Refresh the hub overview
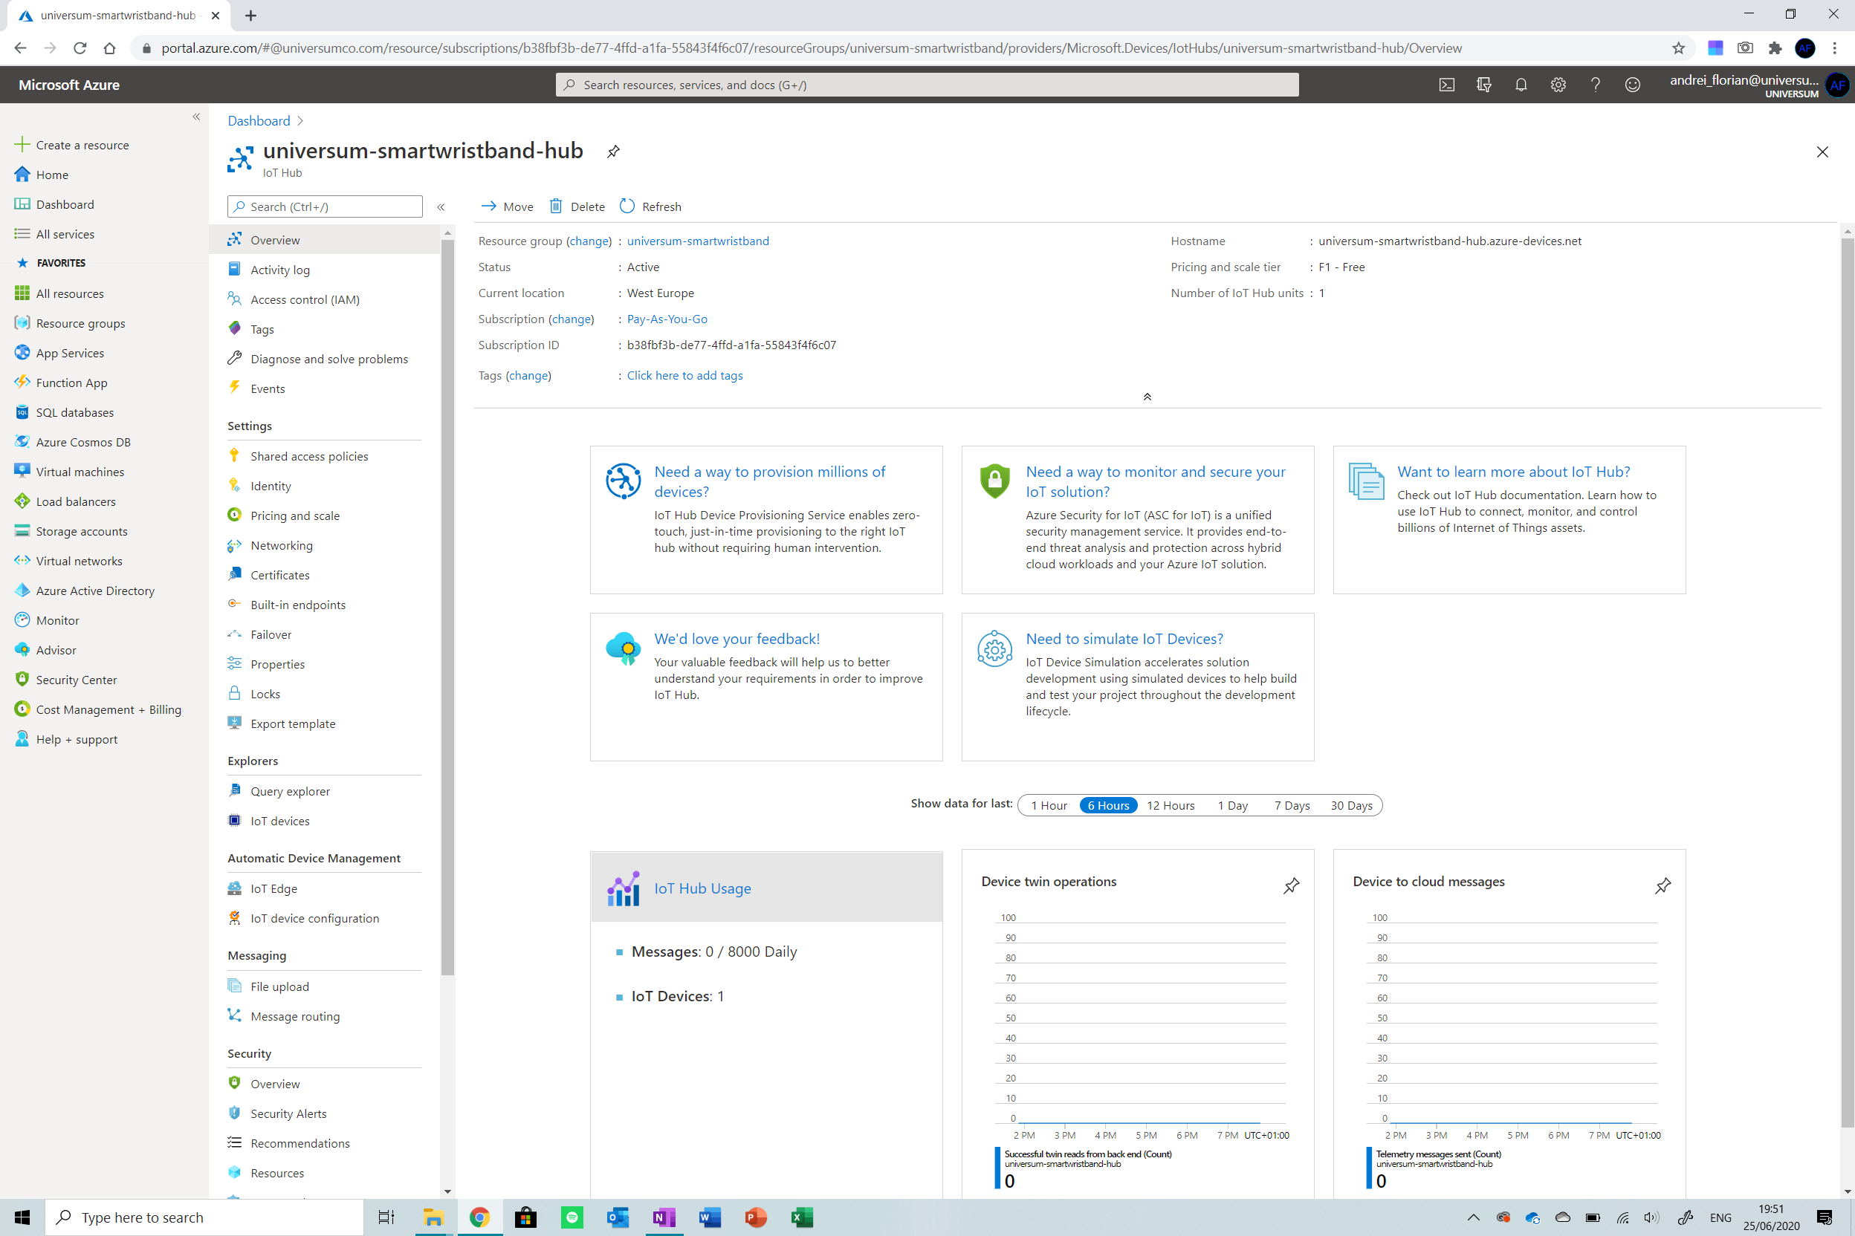 coord(651,206)
